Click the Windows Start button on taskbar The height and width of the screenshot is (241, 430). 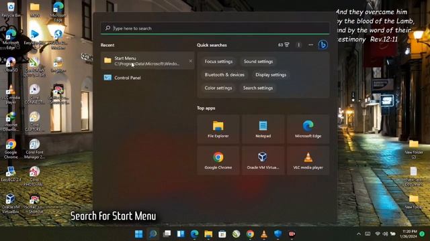point(139,234)
